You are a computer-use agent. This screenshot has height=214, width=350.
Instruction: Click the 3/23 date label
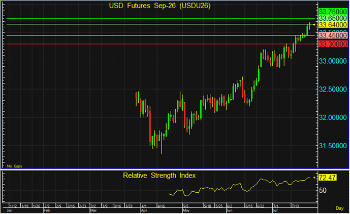coord(129,206)
